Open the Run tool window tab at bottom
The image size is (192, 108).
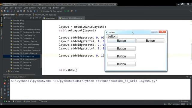point(7,101)
